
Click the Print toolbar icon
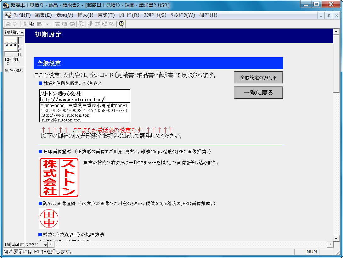[x=8, y=24]
